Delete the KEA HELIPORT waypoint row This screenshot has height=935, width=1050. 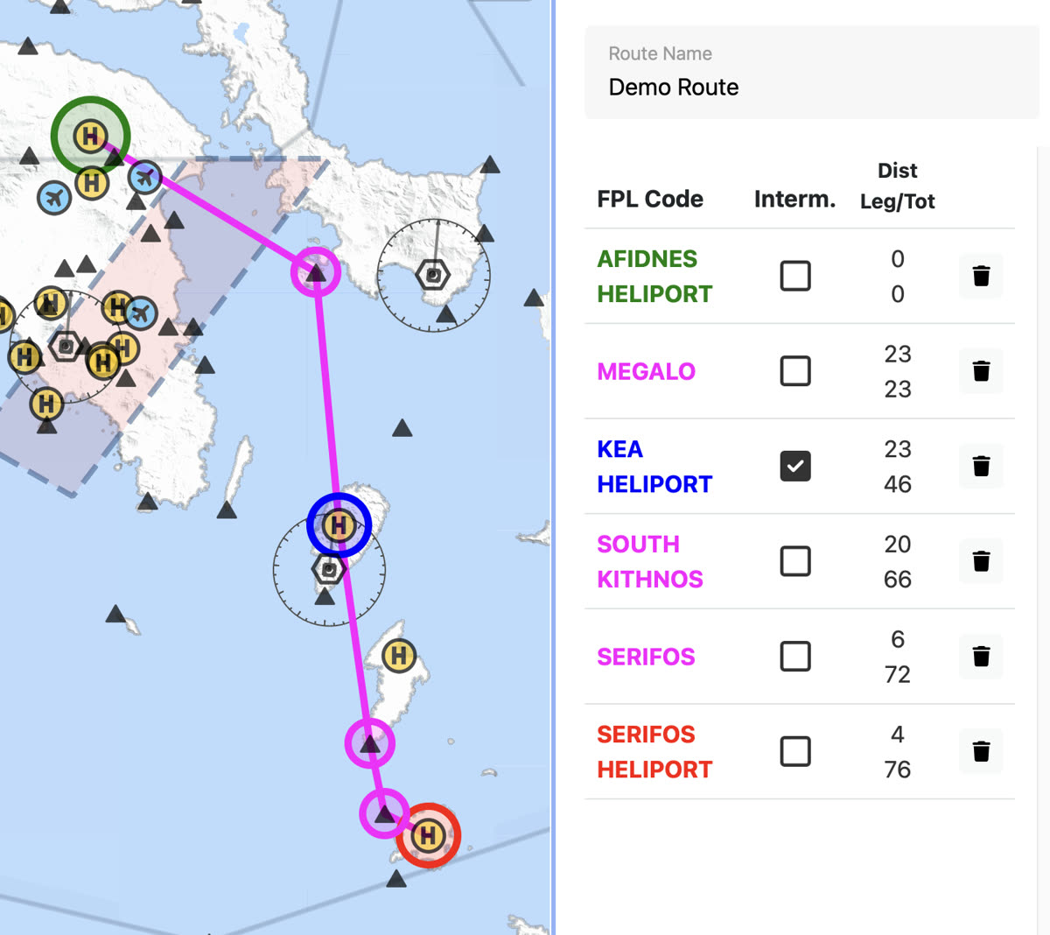click(981, 467)
